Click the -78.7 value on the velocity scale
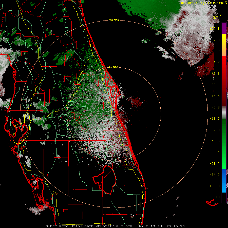Screen dimensions: 228x228 (215, 164)
